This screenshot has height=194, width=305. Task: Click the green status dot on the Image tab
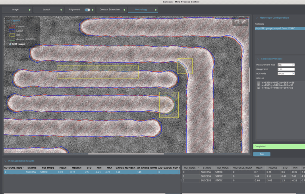(30, 10)
